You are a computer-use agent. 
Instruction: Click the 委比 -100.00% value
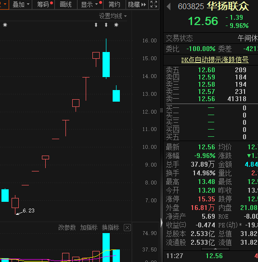tap(201, 49)
